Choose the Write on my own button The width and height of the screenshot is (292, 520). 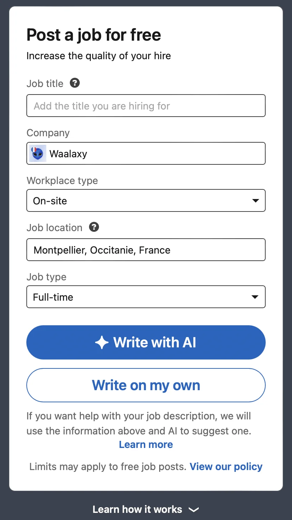tap(146, 385)
